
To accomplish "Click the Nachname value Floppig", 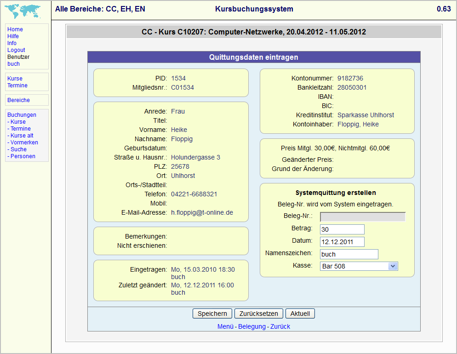I will (182, 139).
